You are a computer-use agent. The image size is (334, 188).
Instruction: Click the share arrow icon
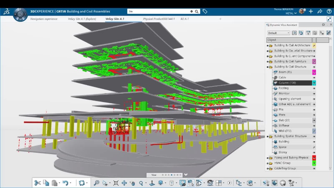(x=320, y=11)
